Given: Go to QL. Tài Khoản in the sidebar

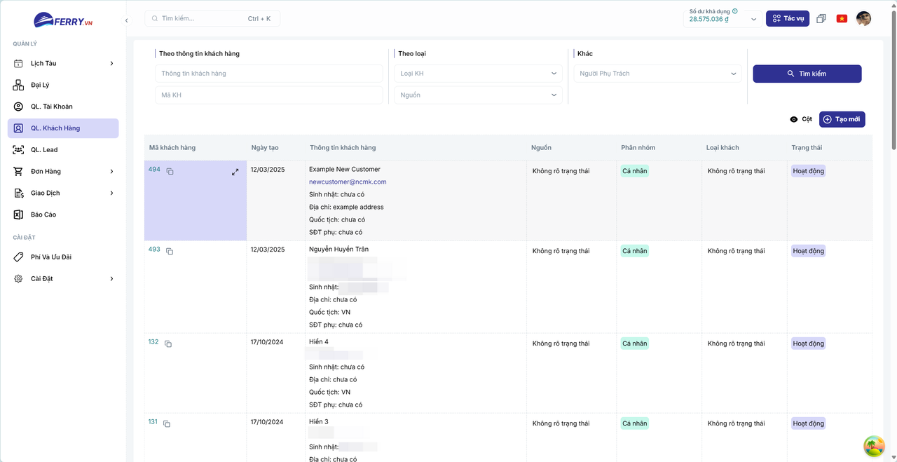Looking at the screenshot, I should pyautogui.click(x=63, y=107).
